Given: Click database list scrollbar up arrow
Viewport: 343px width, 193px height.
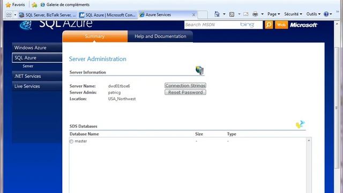Looking at the screenshot, I should point(309,140).
